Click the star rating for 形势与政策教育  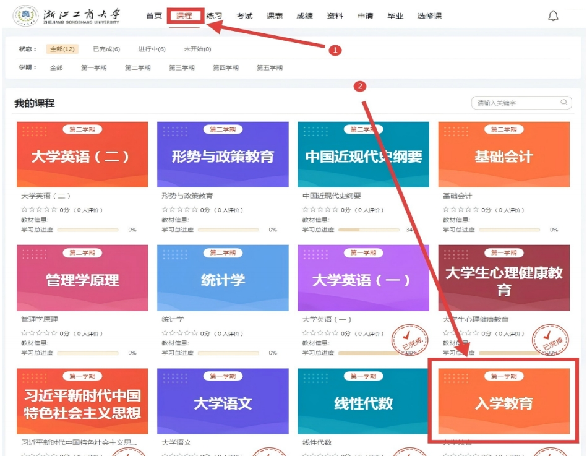(x=180, y=209)
